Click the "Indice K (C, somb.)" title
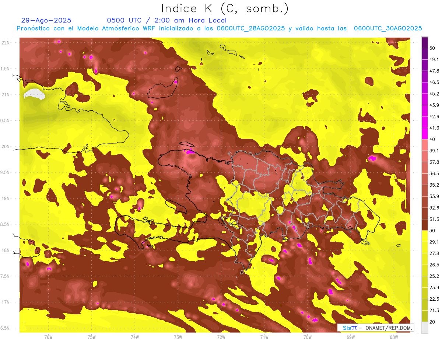Screen dimensions: 442x342 pyautogui.click(x=225, y=9)
